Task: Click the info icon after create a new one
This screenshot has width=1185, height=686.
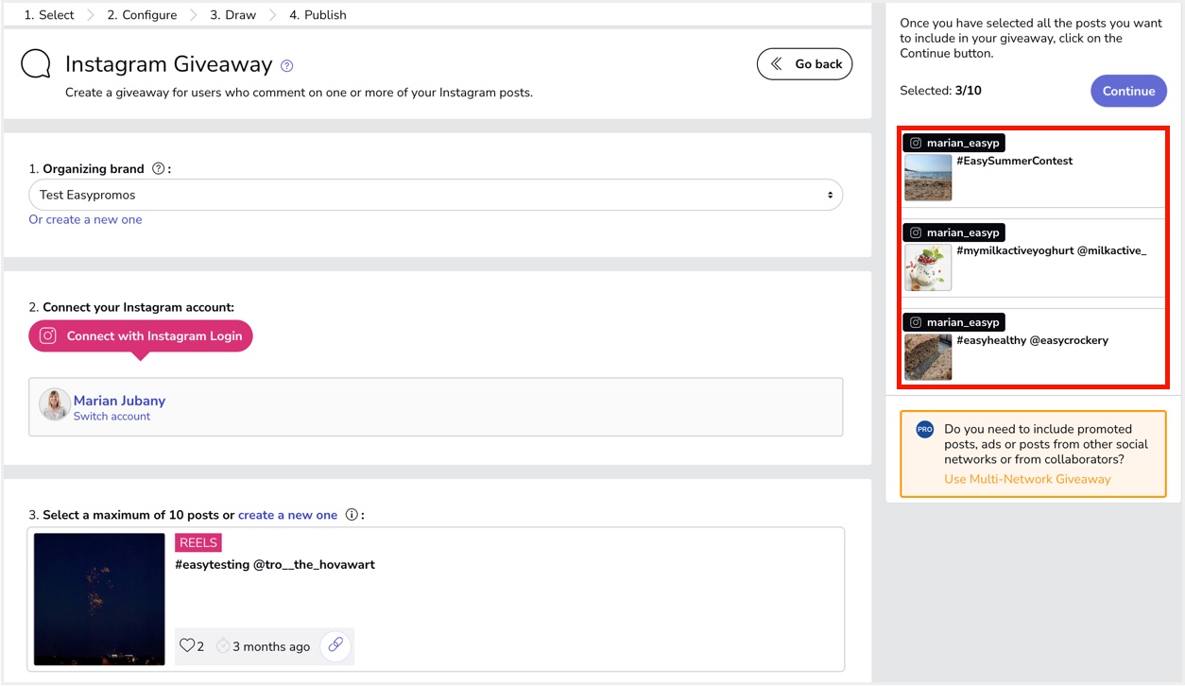Action: 352,515
